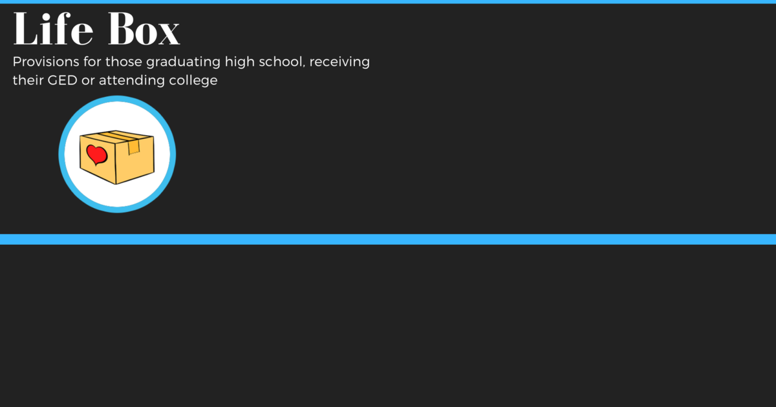The image size is (776, 407).
Task: Click the thick blue horizontal divider bar
Action: [388, 239]
